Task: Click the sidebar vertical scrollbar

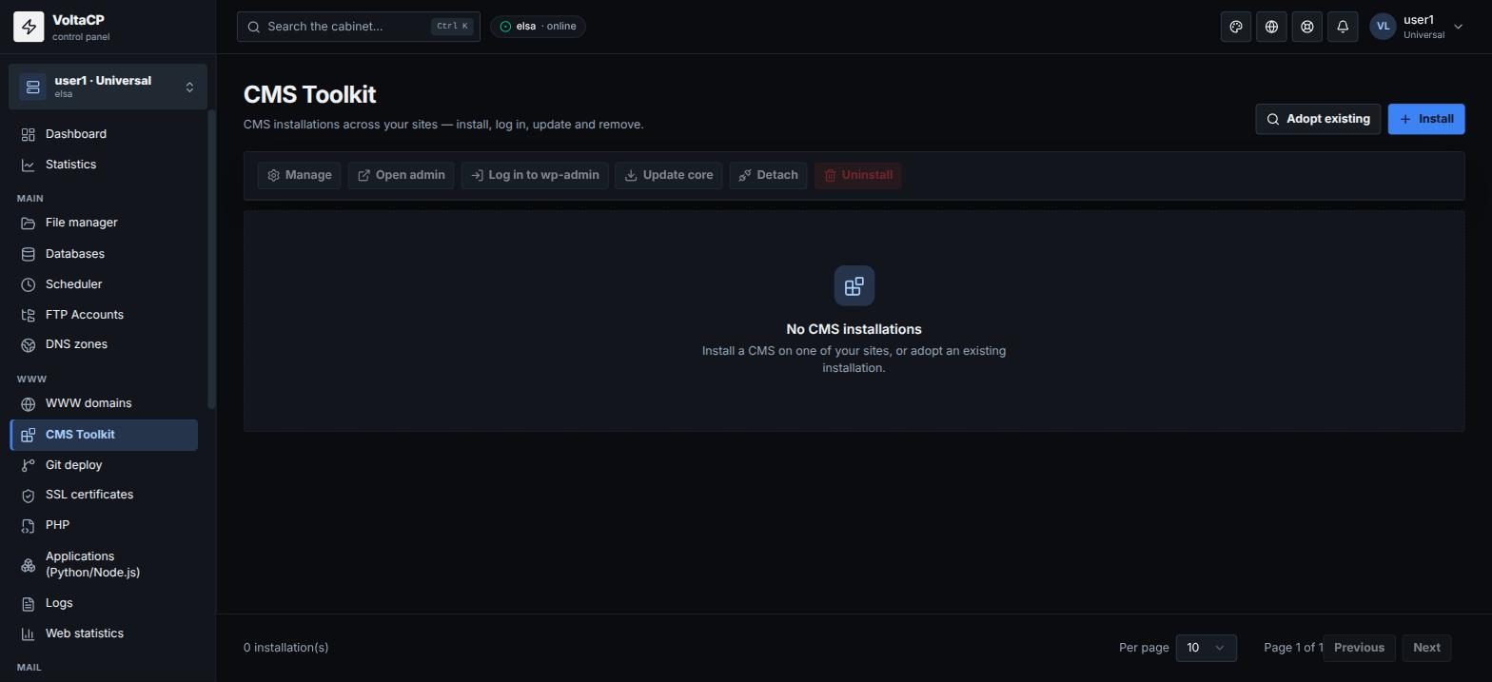Action: (211, 260)
